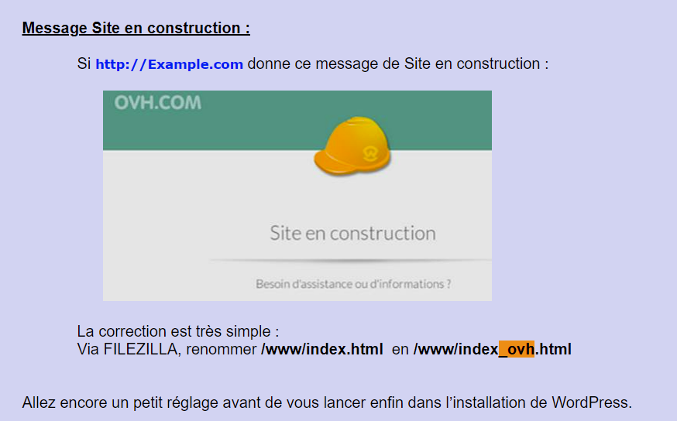
Task: Click the '.html' ending of the renamed path
Action: coord(553,349)
